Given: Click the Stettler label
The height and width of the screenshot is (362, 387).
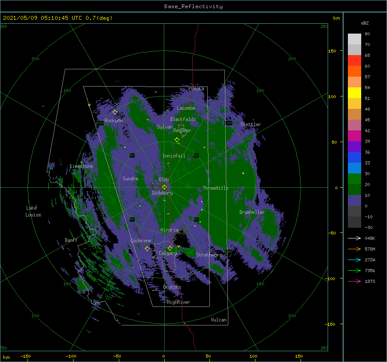Looking at the screenshot, I should pyautogui.click(x=251, y=124).
